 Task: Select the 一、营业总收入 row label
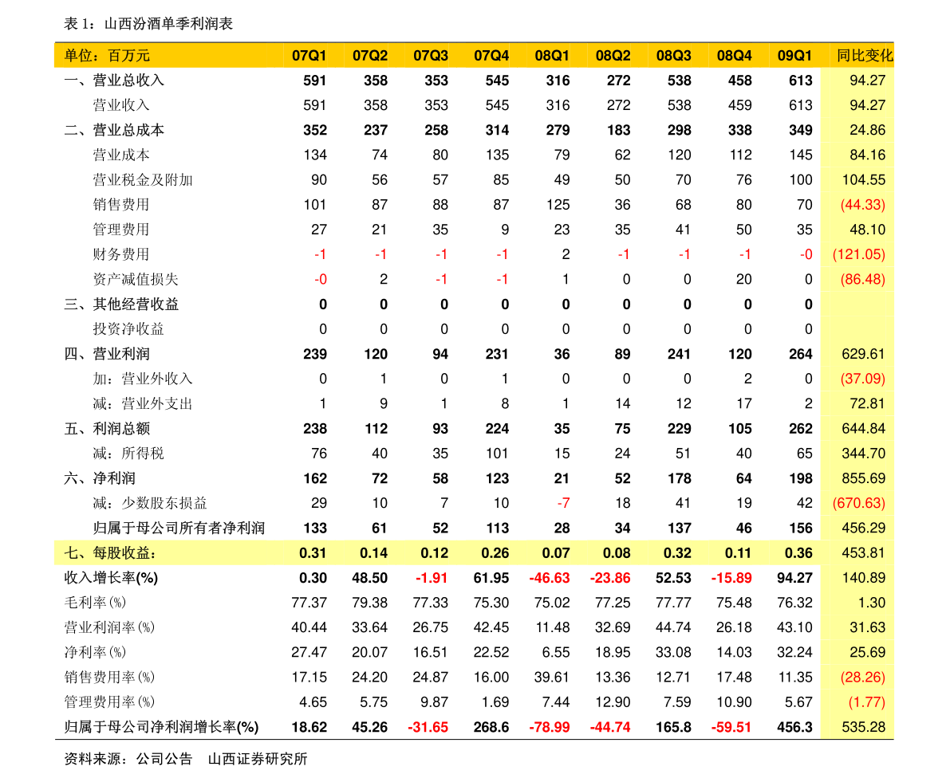[x=114, y=81]
